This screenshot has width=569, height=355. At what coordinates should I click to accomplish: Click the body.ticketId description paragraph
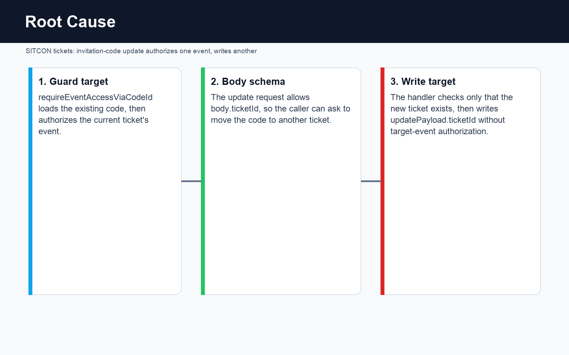pyautogui.click(x=281, y=109)
